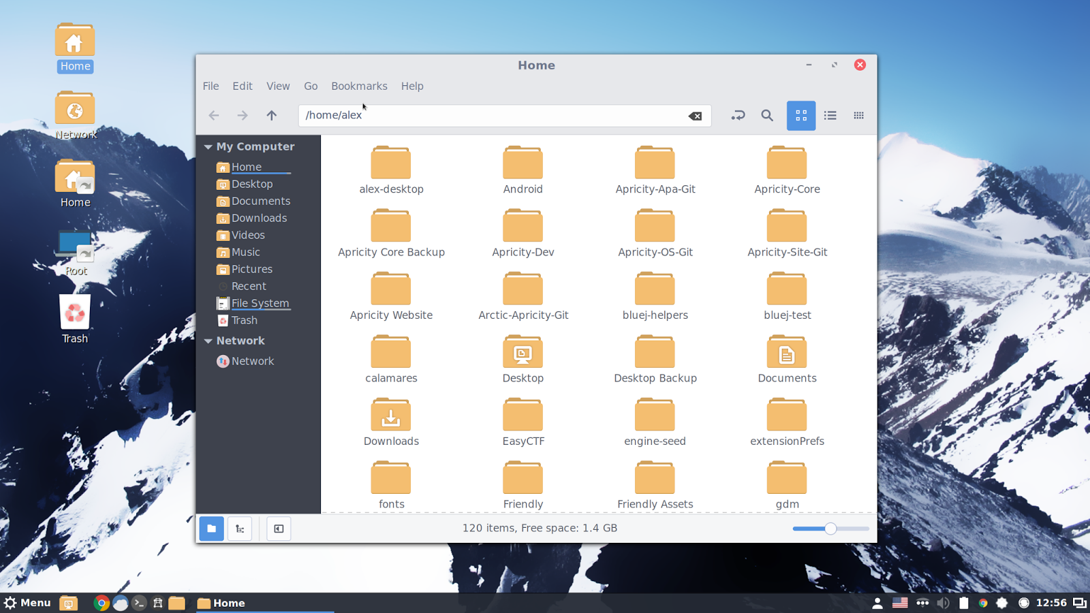Open the search function in toolbar

(767, 115)
